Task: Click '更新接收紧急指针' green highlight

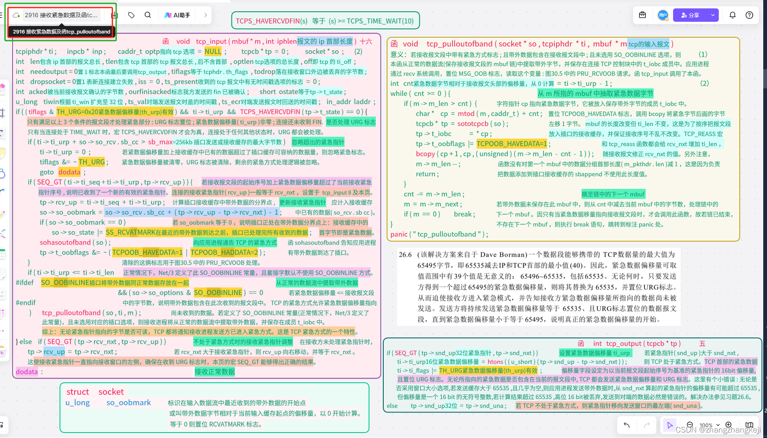Action: pos(303,202)
